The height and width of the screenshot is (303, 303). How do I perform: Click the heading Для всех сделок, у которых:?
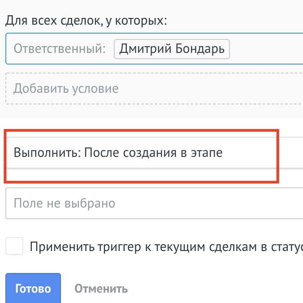pyautogui.click(x=86, y=21)
